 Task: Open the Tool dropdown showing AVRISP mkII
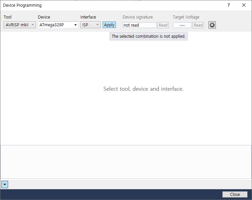20,25
